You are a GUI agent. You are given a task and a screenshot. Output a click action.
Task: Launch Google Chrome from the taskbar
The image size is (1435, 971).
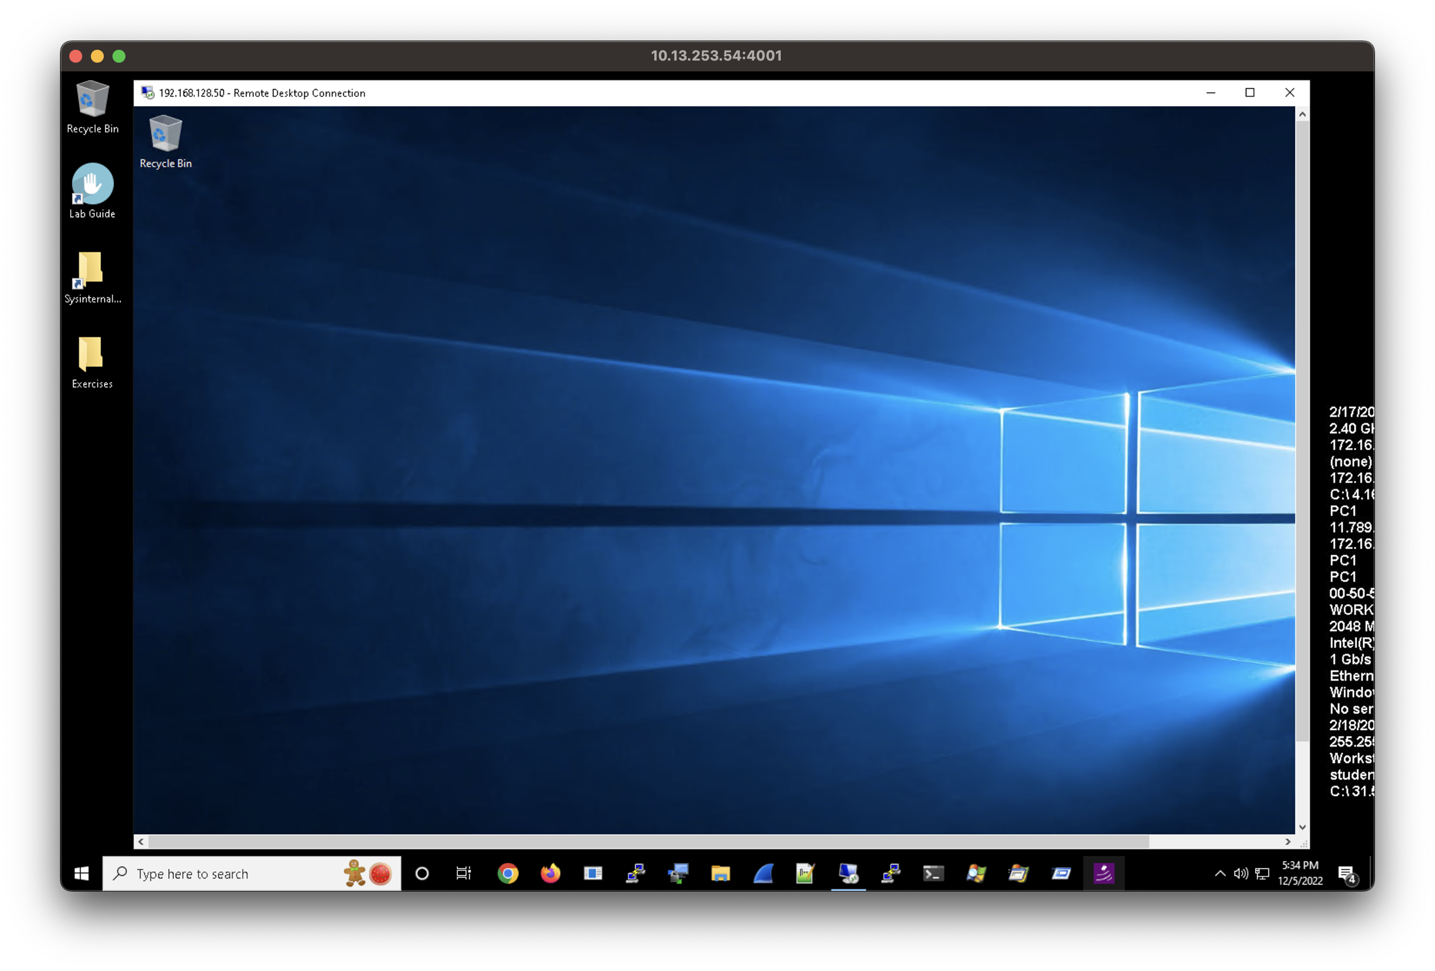(x=508, y=873)
